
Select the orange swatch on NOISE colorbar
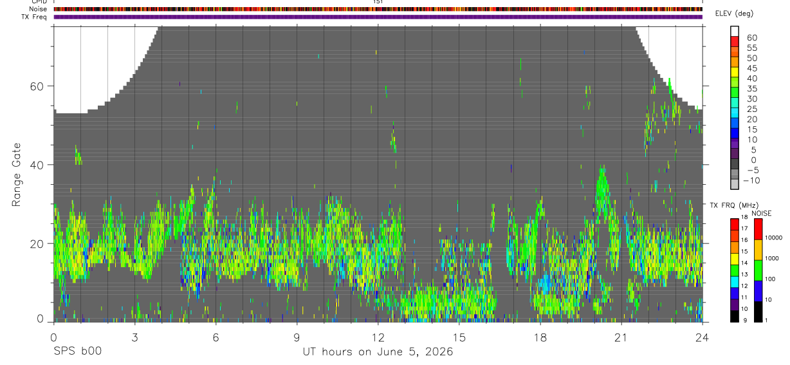(x=758, y=250)
